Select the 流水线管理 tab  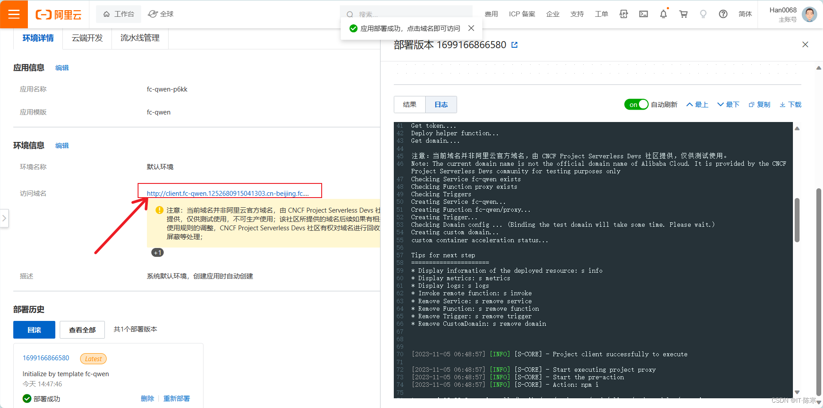(140, 38)
